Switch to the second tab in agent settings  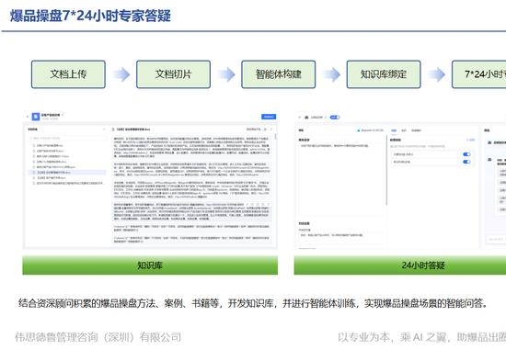coord(404,130)
